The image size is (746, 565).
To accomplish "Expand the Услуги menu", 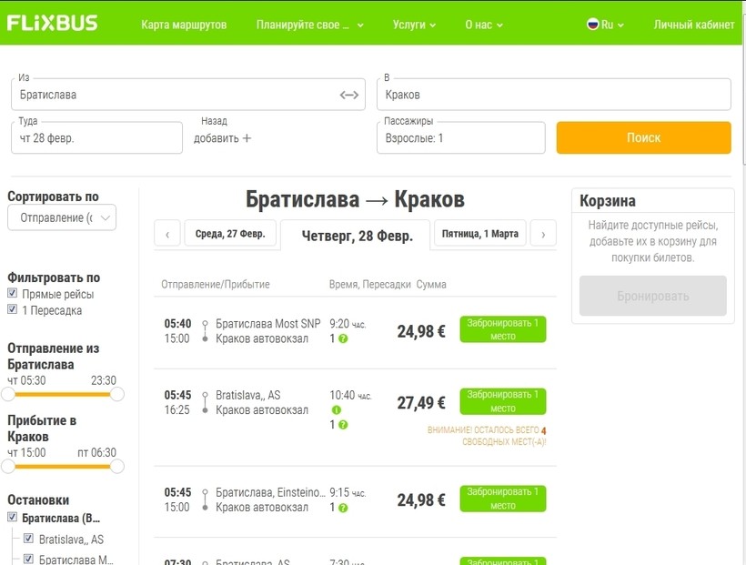I will 414,25.
